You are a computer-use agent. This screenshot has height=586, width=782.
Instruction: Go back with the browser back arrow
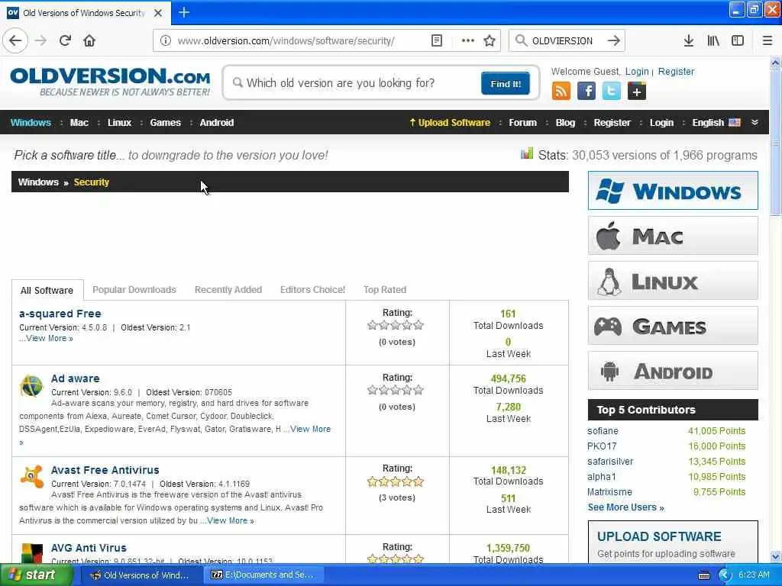coord(15,40)
